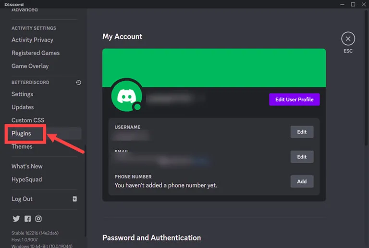The height and width of the screenshot is (248, 369).
Task: Click the Discord avatar picture
Action: coord(127,96)
